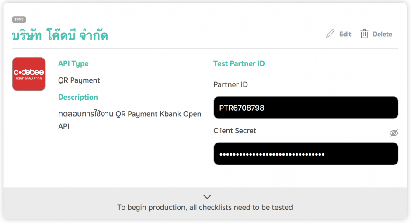This screenshot has height=223, width=411.
Task: Click the Codebee red logo thumbnail
Action: (29, 74)
